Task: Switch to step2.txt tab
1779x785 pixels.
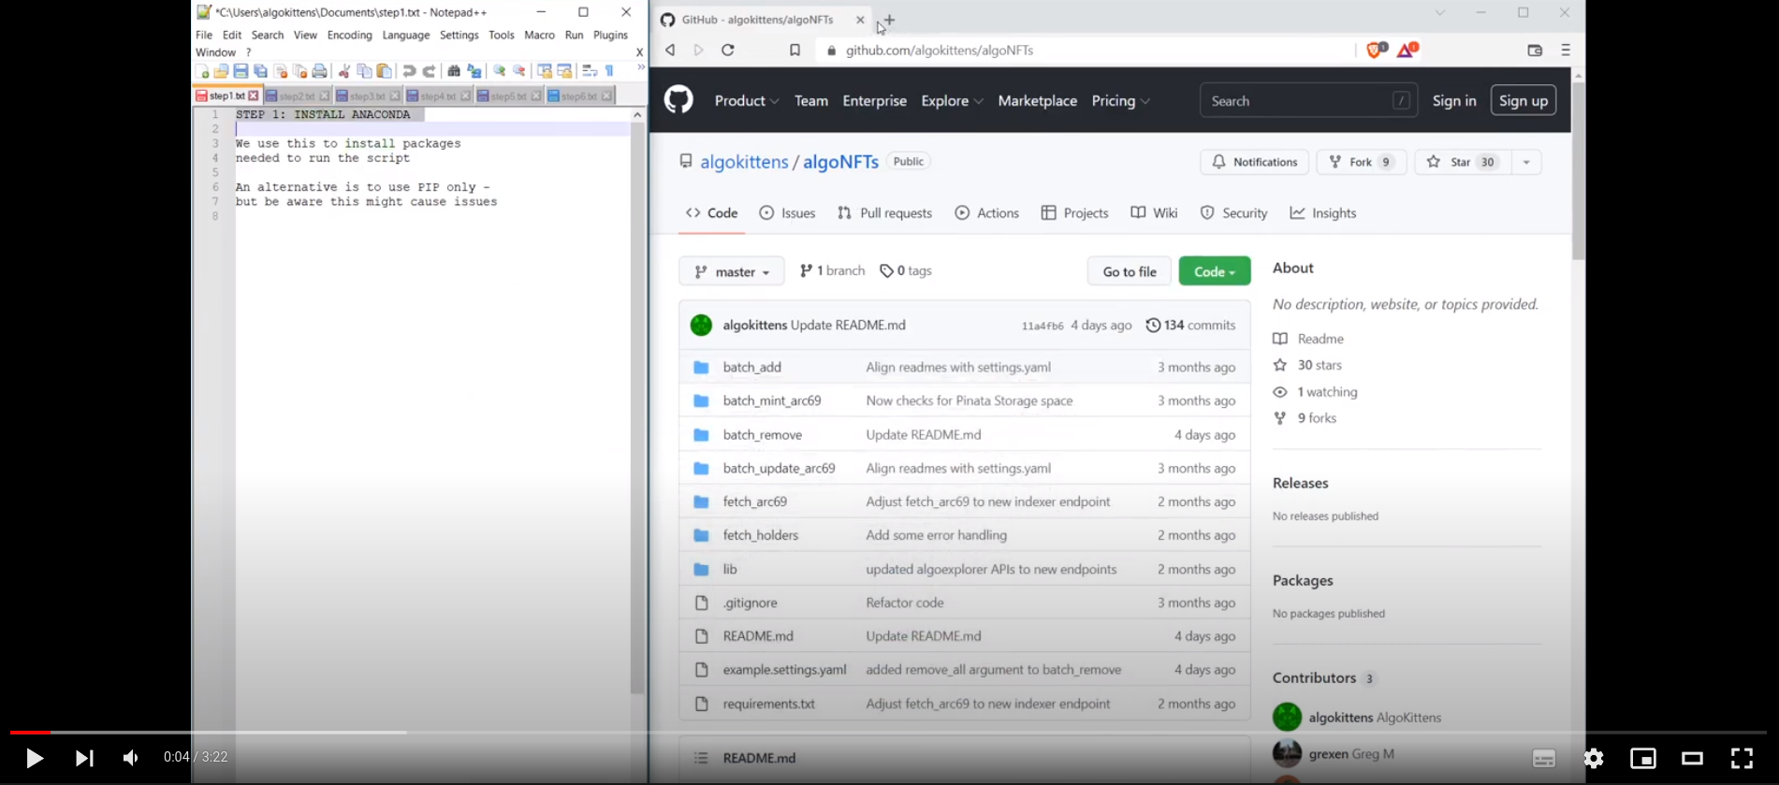Action: (298, 96)
